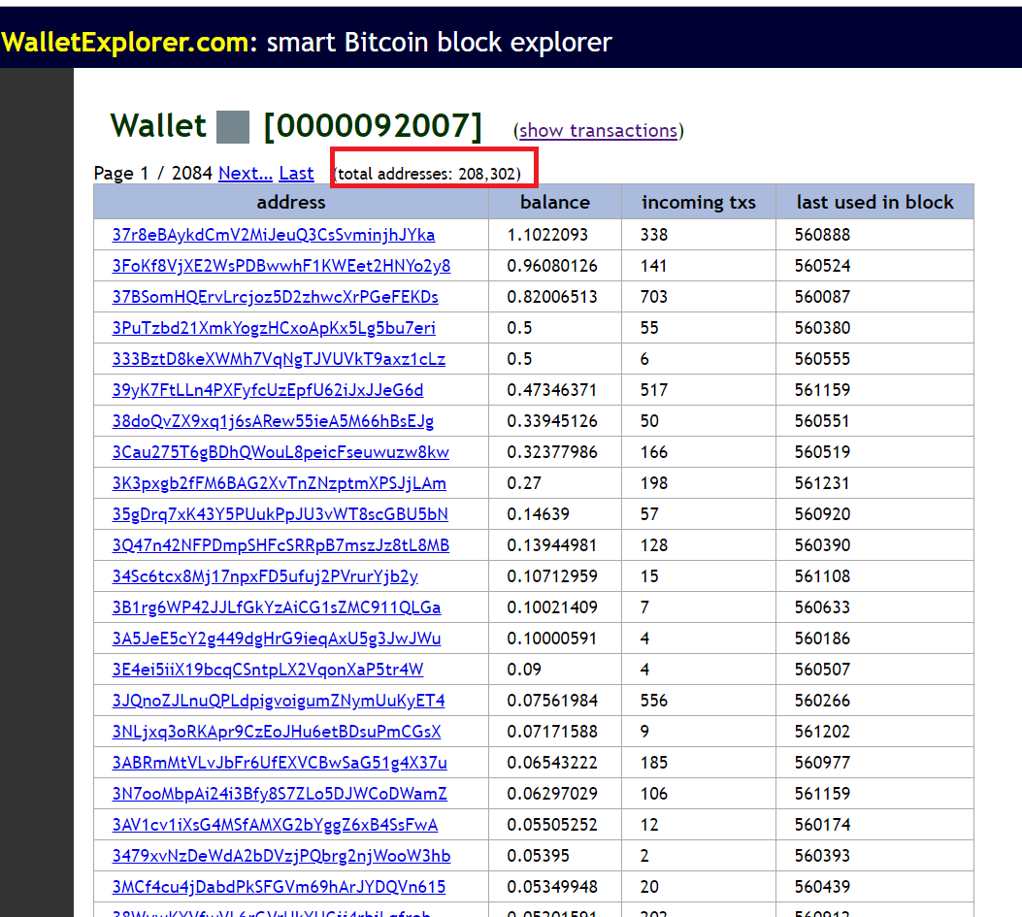
Task: Select balance value 0.32377986
Action: (552, 452)
